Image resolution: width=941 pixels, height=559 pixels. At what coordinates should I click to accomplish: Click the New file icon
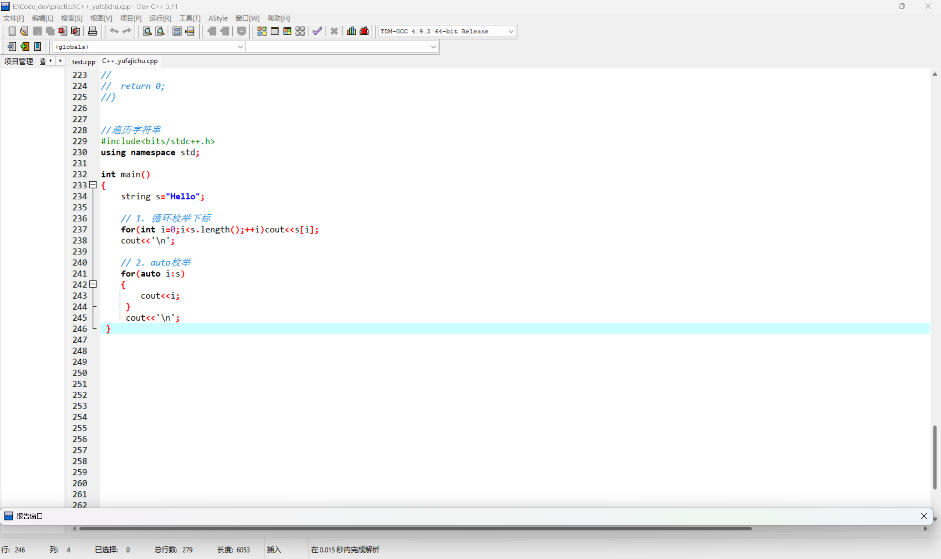[x=12, y=31]
